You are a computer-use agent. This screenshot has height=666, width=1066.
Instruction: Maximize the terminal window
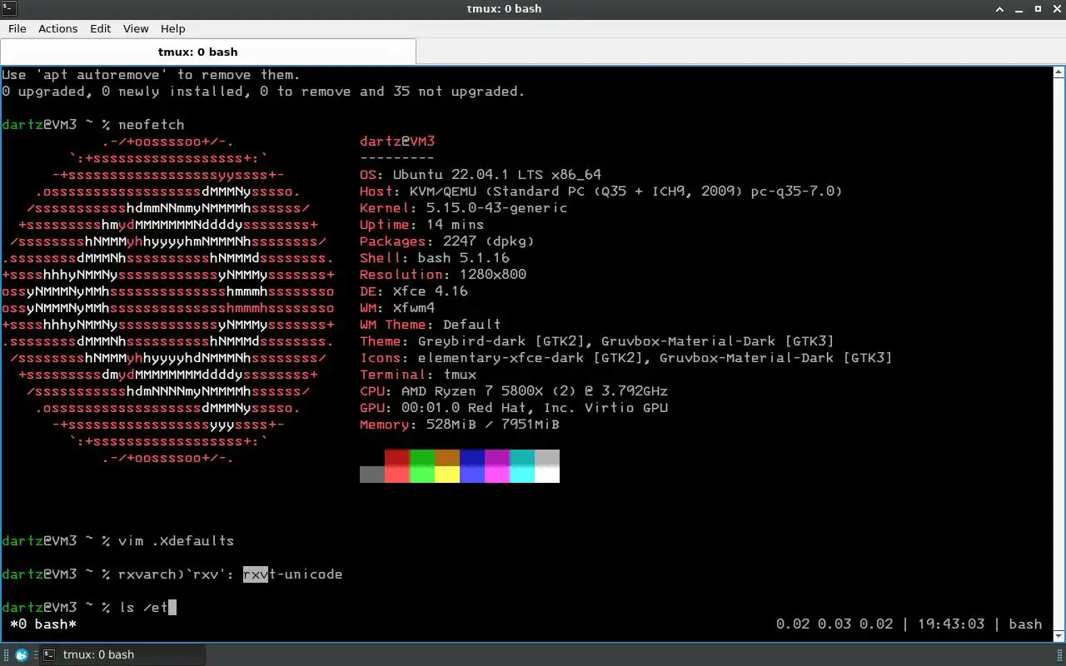(1038, 8)
